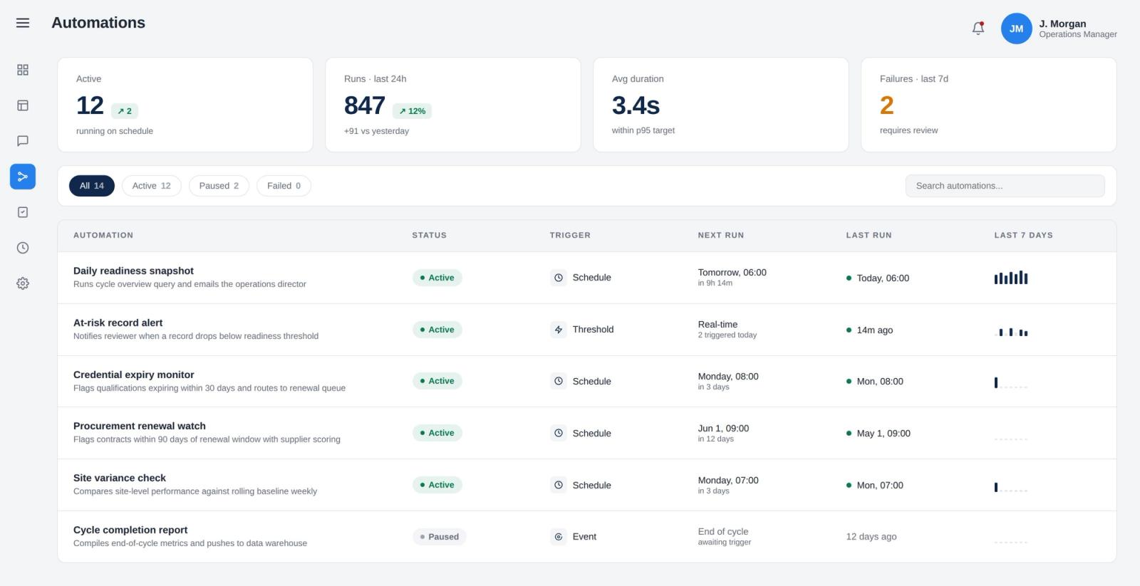Click the Event icon for Cycle completion report
Screen dimensions: 1140x586
click(x=559, y=537)
